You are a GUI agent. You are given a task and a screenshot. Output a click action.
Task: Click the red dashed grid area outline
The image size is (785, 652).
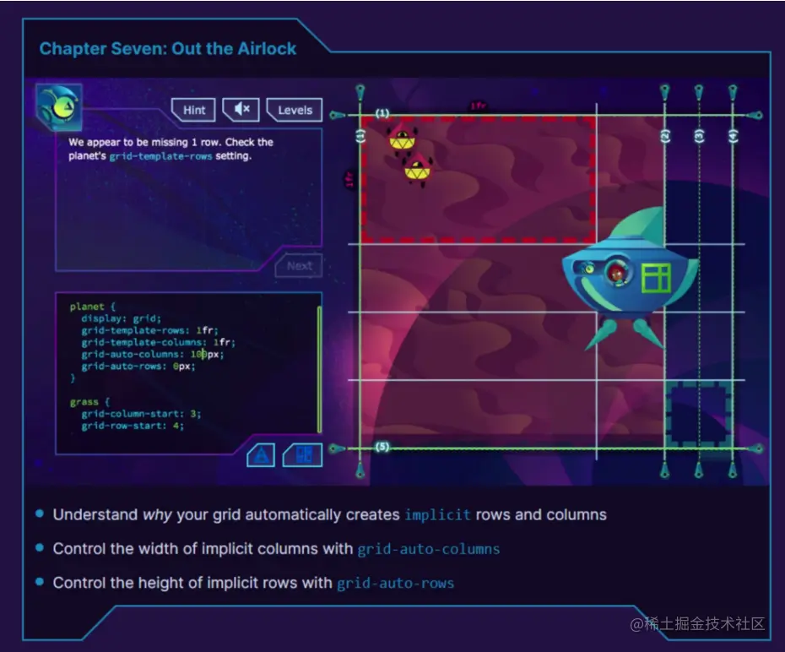(x=479, y=180)
